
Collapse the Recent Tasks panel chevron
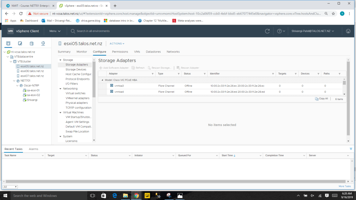pos(351,149)
